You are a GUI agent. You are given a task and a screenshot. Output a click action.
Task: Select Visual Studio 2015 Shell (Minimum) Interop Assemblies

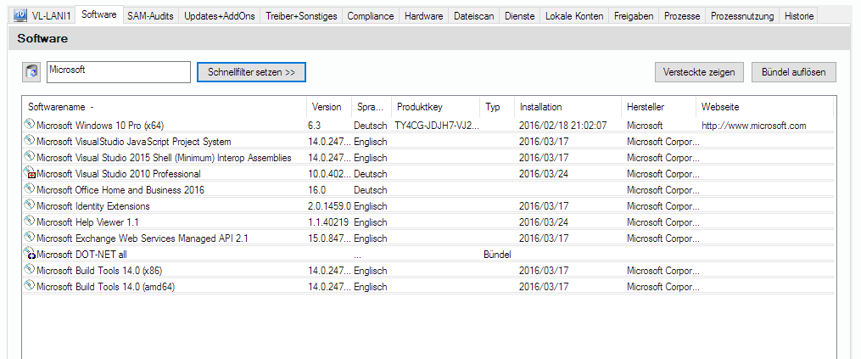point(428,158)
